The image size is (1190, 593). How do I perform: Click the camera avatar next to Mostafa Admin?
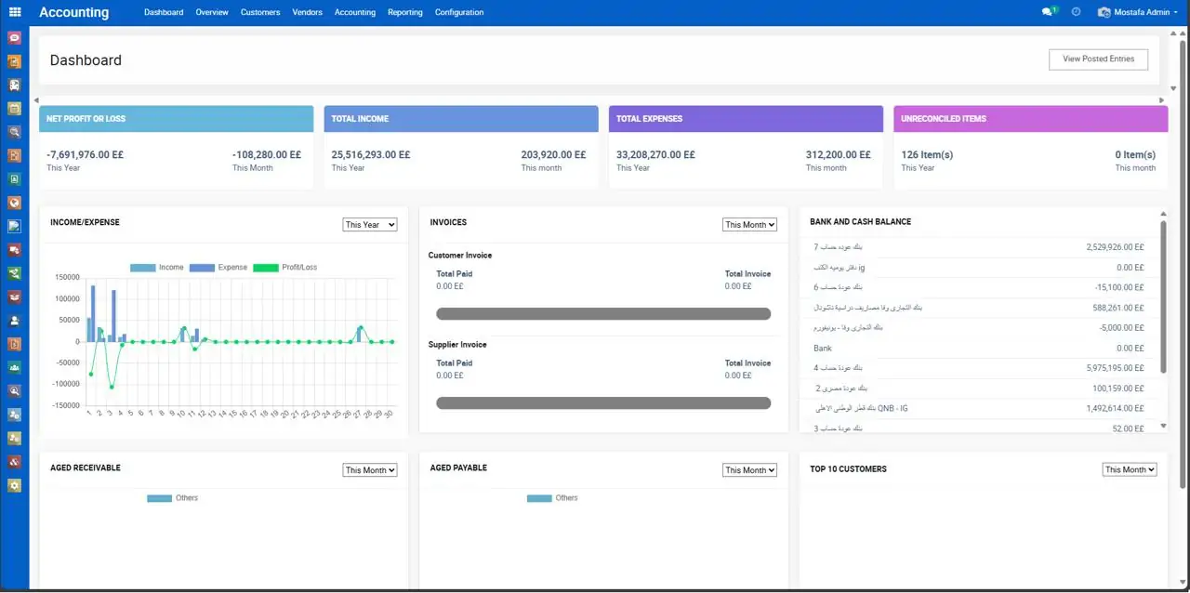click(x=1103, y=11)
